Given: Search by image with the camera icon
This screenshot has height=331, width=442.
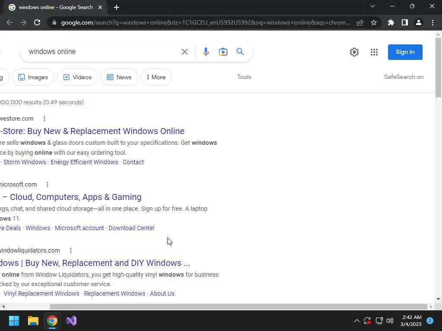Looking at the screenshot, I should pyautogui.click(x=223, y=52).
